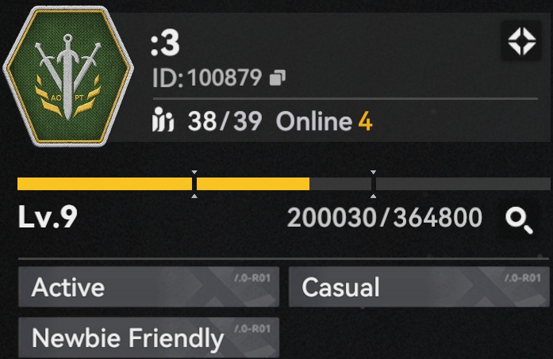Click the magnifier icon next to experience

519,220
